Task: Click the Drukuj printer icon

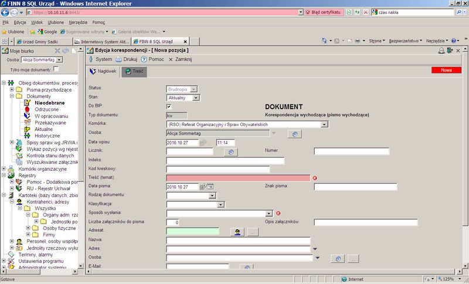Action: coord(119,59)
